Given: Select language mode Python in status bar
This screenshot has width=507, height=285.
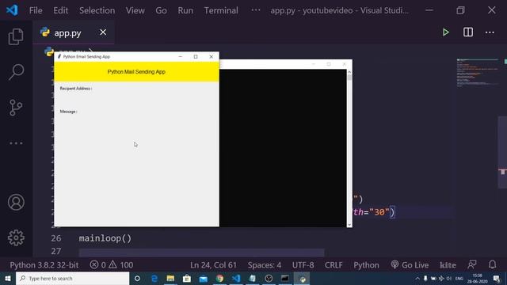Looking at the screenshot, I should [366, 265].
